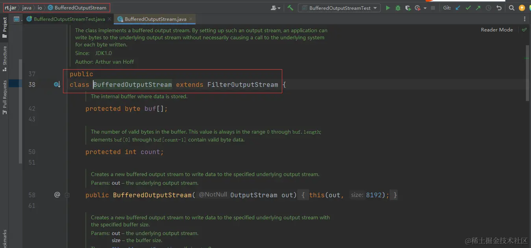The image size is (531, 248).
Task: Open the editor tabs kebab menu
Action: pos(525,19)
